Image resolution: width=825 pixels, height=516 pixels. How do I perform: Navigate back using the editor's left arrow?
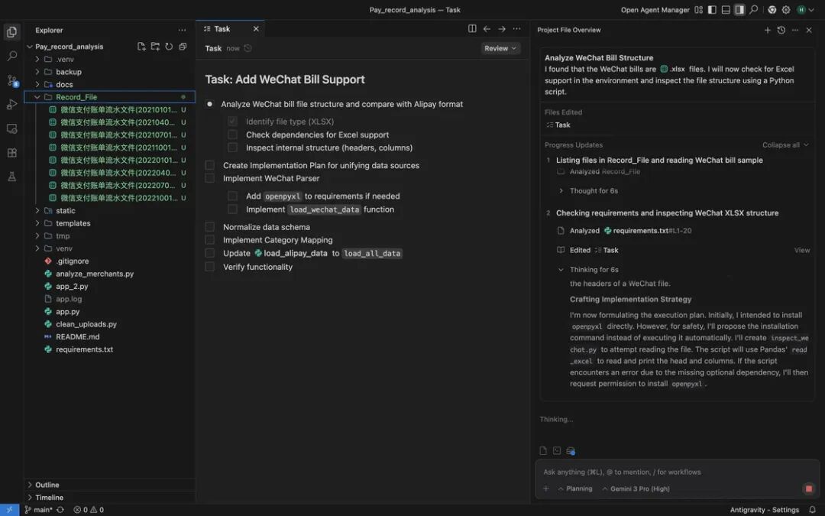(487, 29)
